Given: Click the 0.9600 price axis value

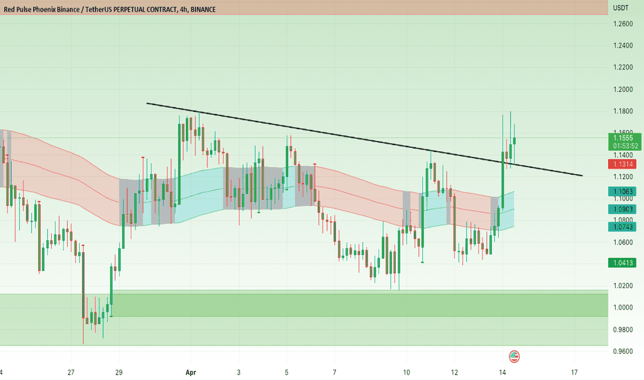Looking at the screenshot, I should 623,352.
